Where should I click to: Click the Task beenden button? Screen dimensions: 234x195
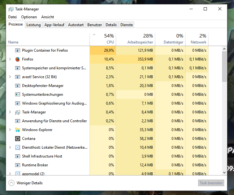pos(211,183)
